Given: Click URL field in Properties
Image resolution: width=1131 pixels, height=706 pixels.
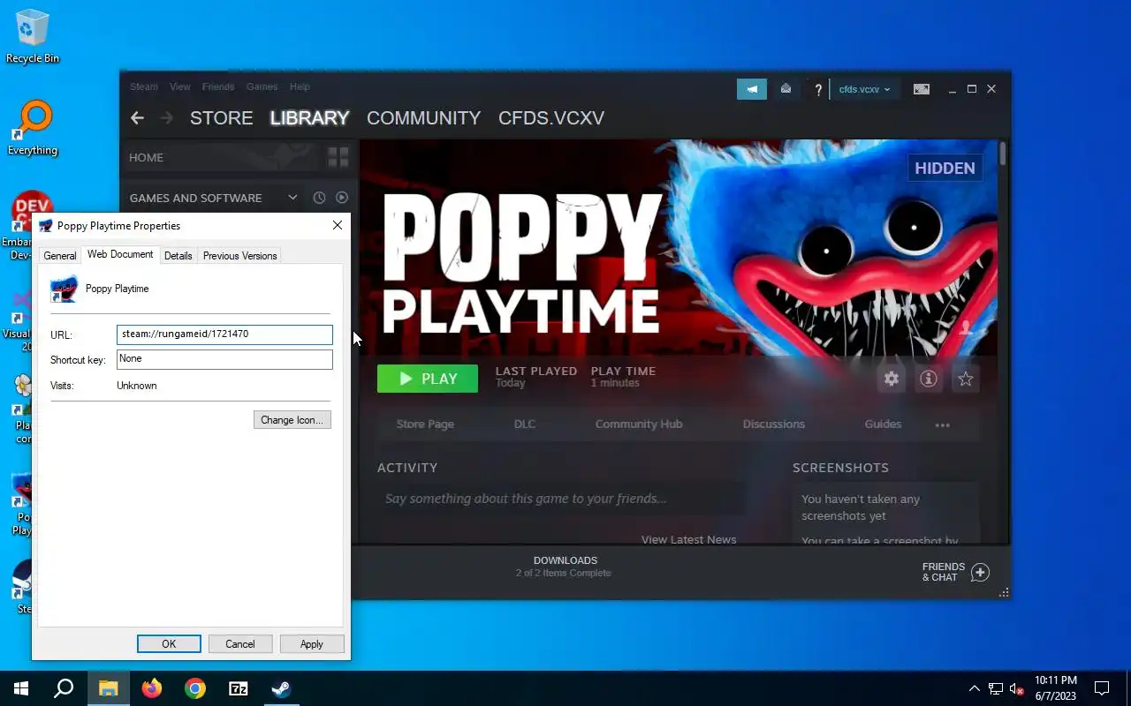Looking at the screenshot, I should (x=224, y=334).
